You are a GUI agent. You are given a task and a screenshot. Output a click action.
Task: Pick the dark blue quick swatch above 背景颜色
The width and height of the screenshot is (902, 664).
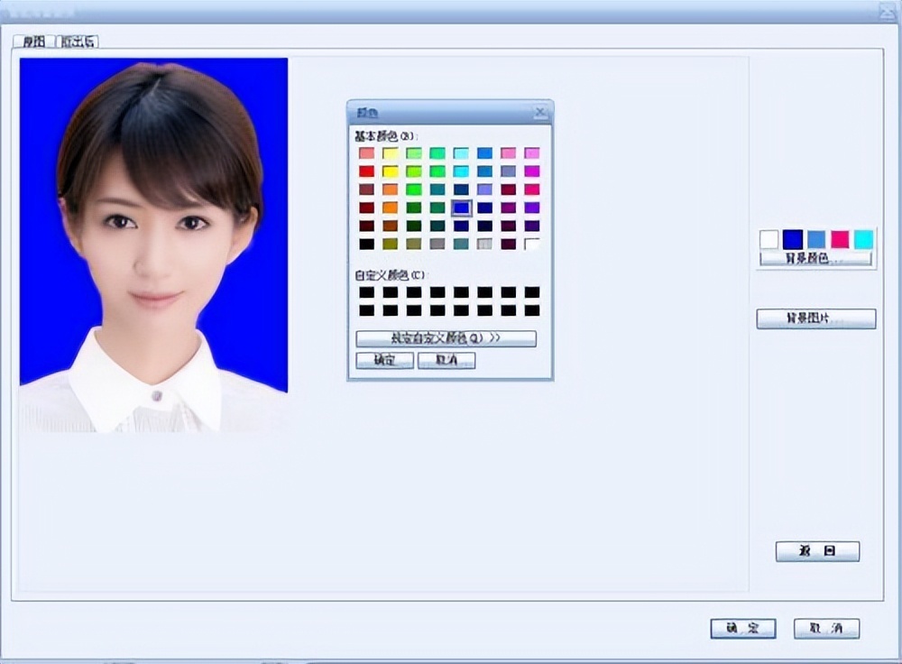[793, 239]
